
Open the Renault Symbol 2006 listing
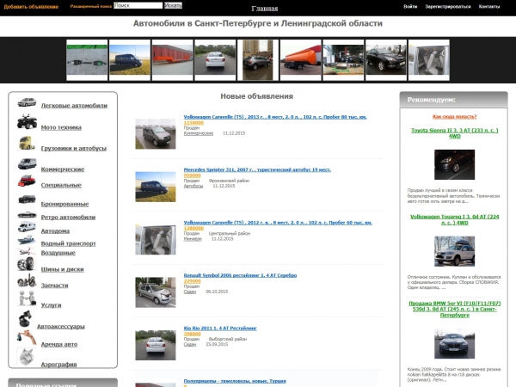coord(240,275)
